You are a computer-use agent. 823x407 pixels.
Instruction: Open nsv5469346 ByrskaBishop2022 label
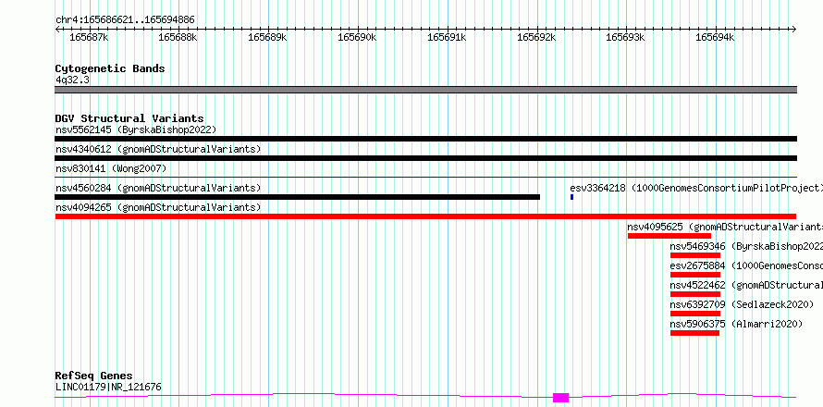tap(746, 246)
